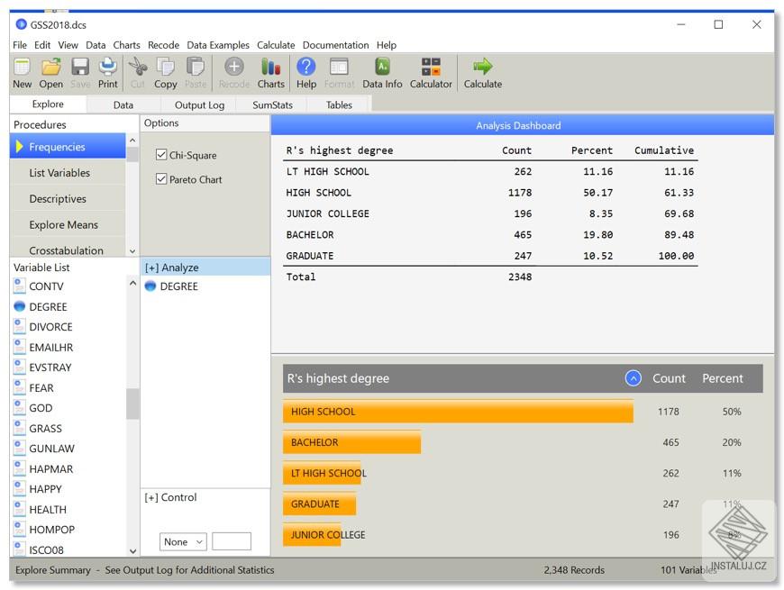Select the Crosstabulation procedure
This screenshot has height=590, width=784.
[66, 250]
